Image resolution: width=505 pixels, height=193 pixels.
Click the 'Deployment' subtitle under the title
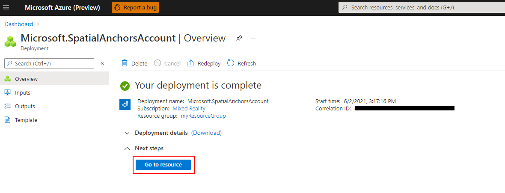pyautogui.click(x=35, y=48)
